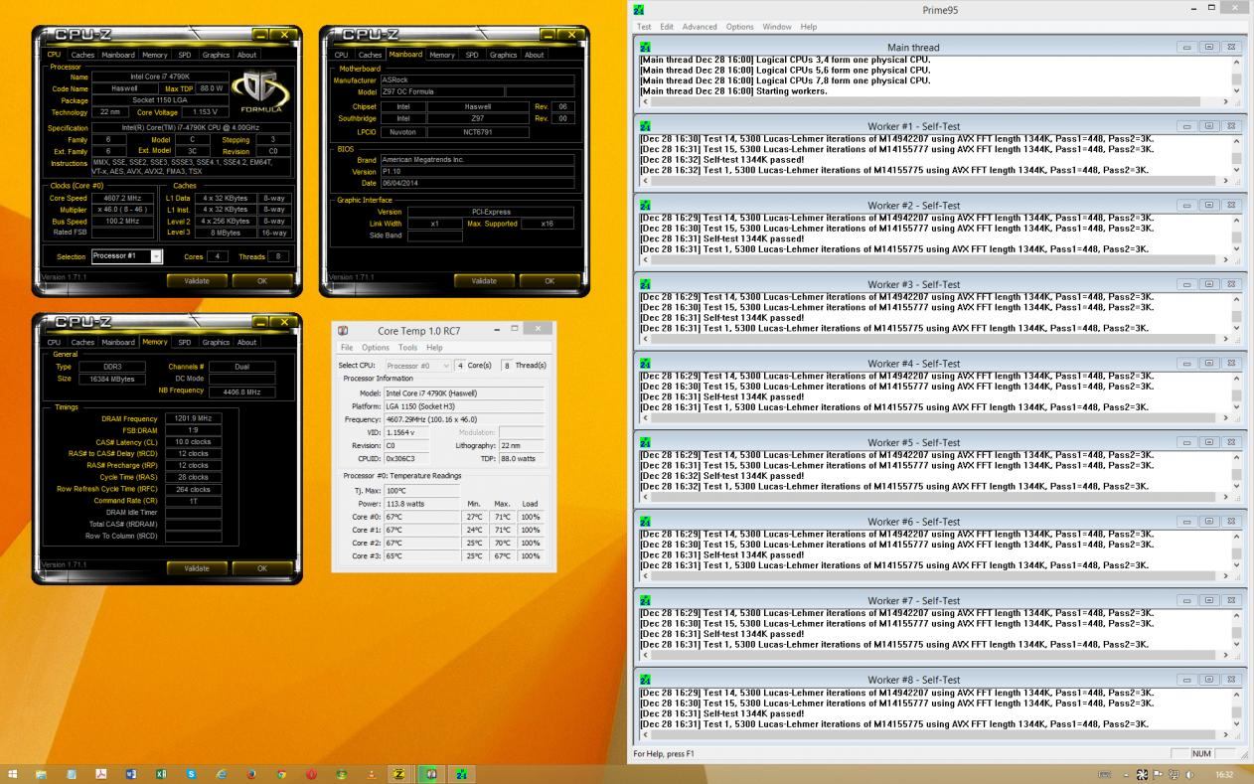Open the File menu in Core Temp
The width and height of the screenshot is (1254, 784).
[347, 348]
